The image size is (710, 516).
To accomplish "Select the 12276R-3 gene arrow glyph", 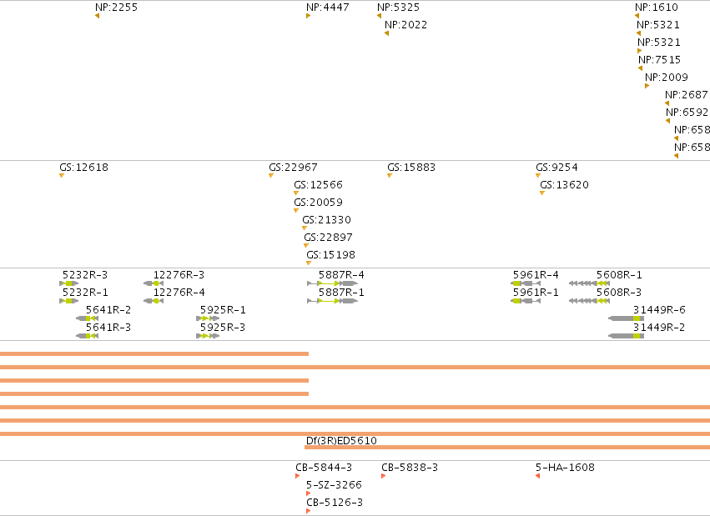I will click(x=154, y=283).
